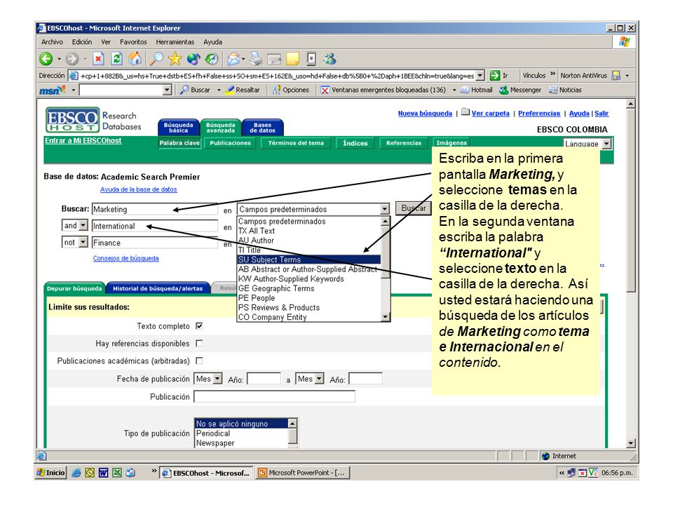Click the Search magnifier toolbar icon
673x505 pixels.
156,59
